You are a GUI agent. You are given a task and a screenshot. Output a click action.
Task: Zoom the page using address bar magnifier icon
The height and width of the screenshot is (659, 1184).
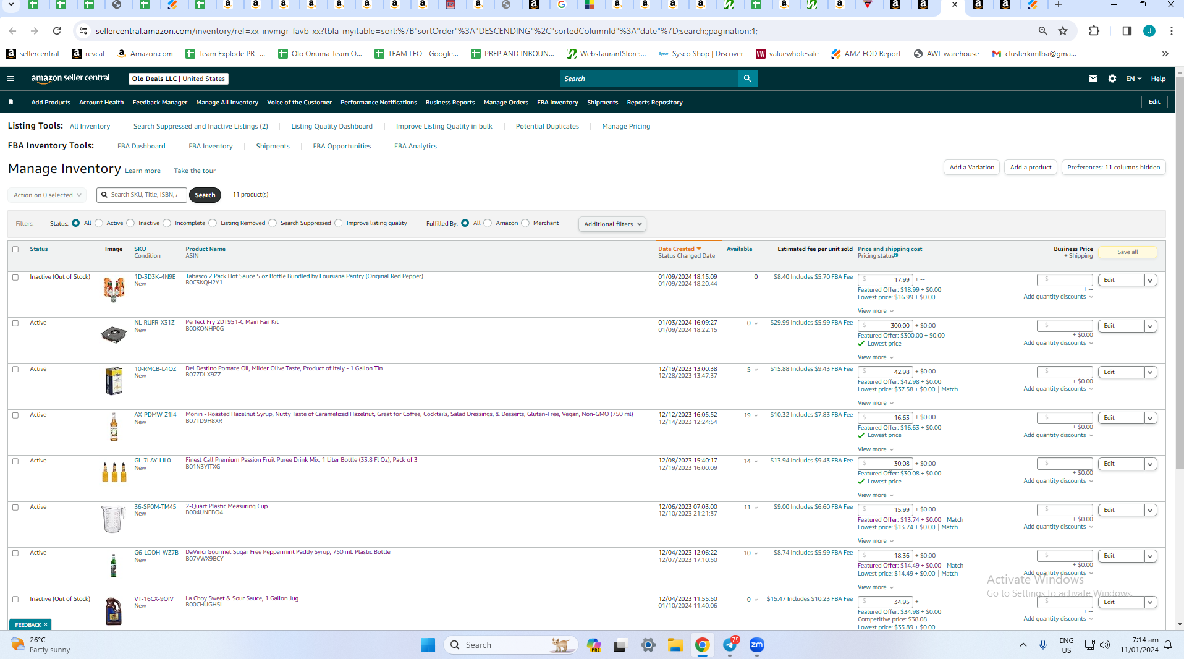click(1043, 31)
